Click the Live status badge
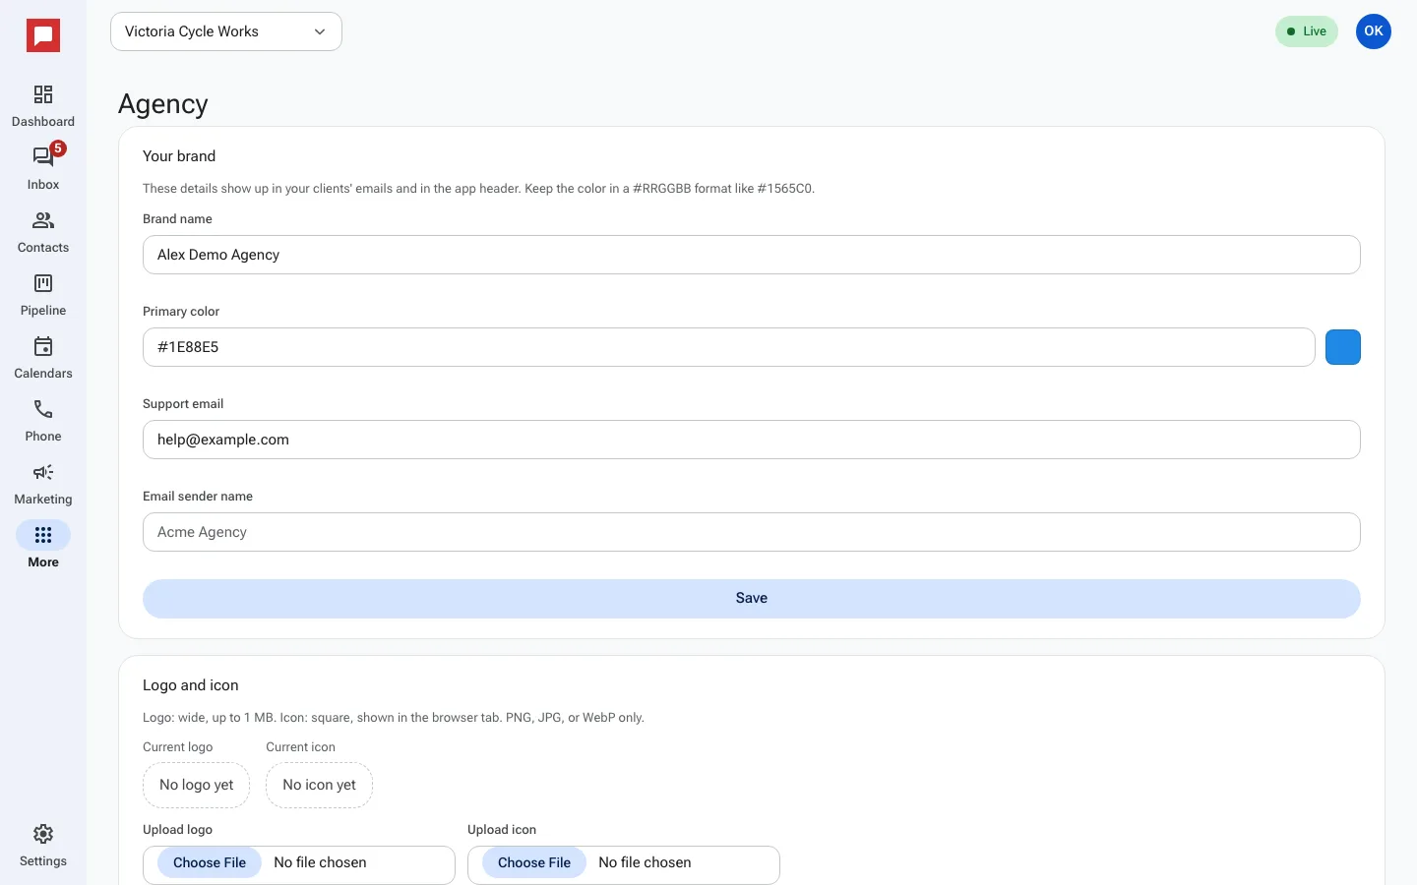Viewport: 1417px width, 885px height. pos(1307,31)
